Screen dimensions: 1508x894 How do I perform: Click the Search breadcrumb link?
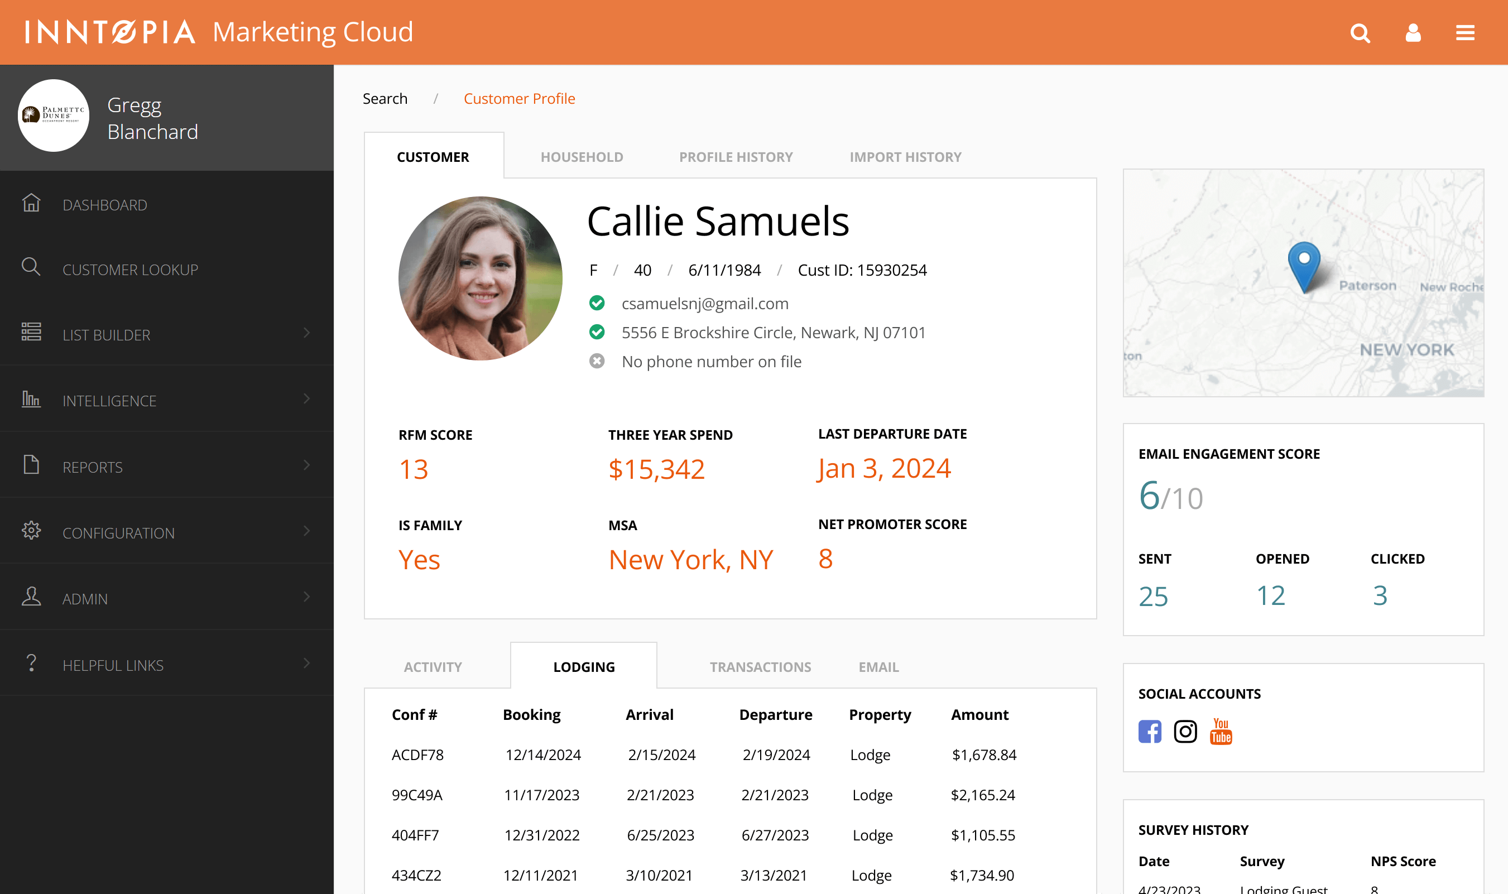[385, 98]
